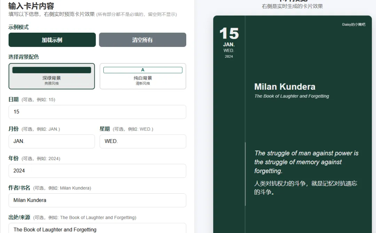Click JAN. month text on preview card

point(229,45)
